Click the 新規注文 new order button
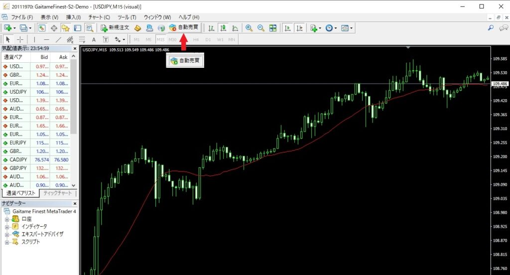The width and height of the screenshot is (510, 275). (x=115, y=28)
